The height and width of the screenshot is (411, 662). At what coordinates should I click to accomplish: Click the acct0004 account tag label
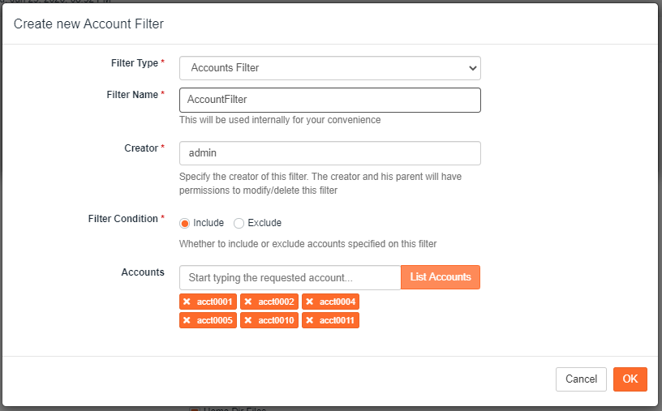coord(337,302)
